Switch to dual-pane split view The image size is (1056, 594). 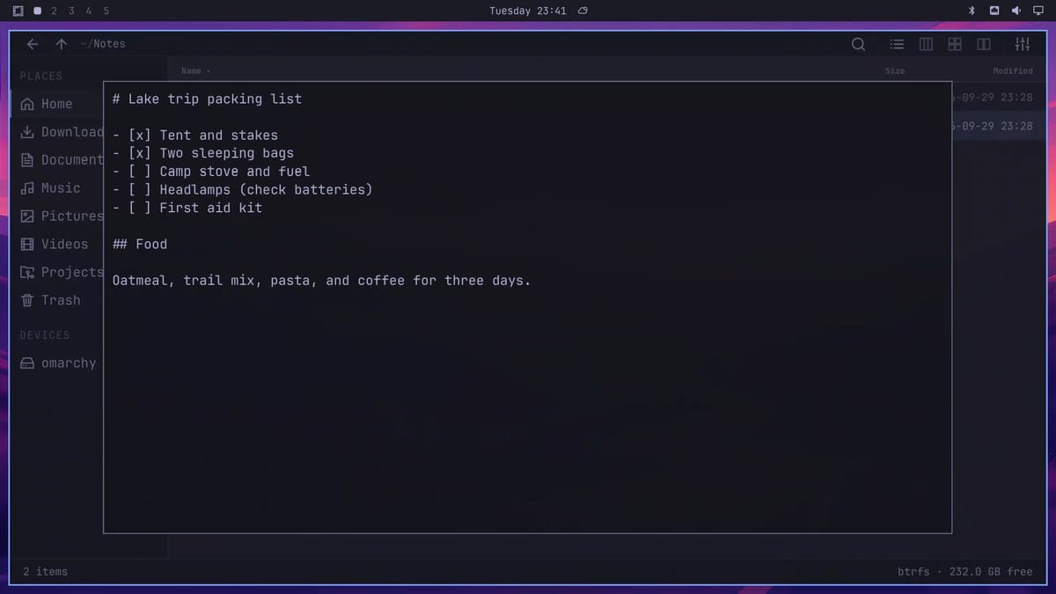point(984,44)
